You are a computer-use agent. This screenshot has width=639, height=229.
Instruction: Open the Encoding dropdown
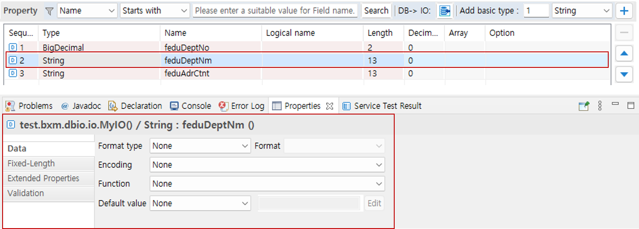pos(267,165)
